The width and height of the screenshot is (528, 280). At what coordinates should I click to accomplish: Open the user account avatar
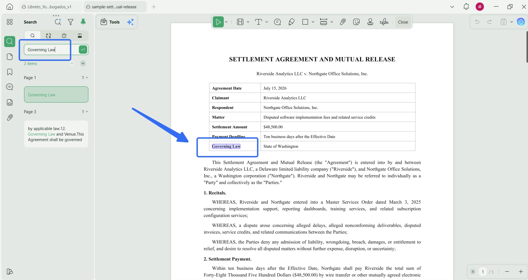tap(480, 7)
